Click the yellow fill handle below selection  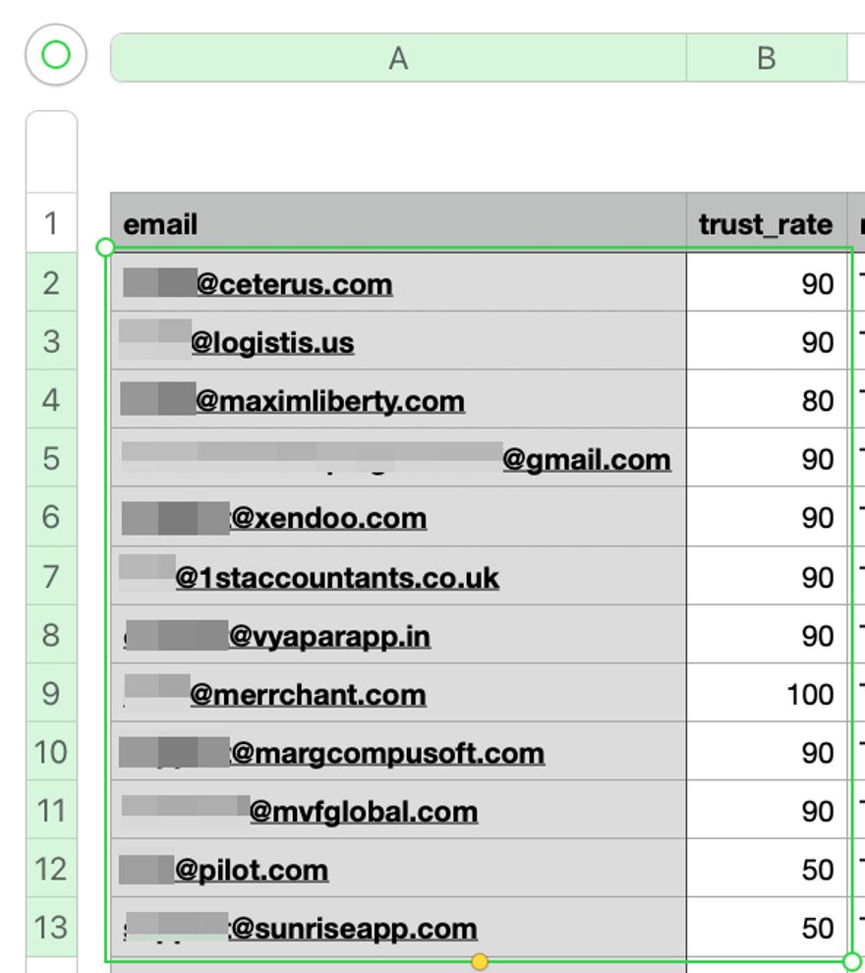pos(480,961)
